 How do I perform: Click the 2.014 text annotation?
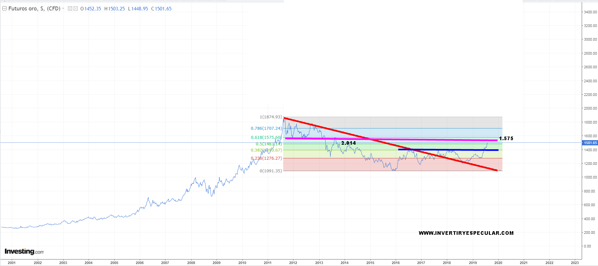click(349, 143)
